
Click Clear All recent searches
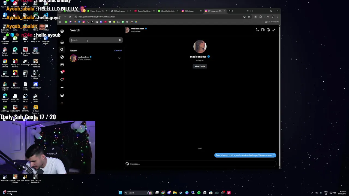[118, 50]
